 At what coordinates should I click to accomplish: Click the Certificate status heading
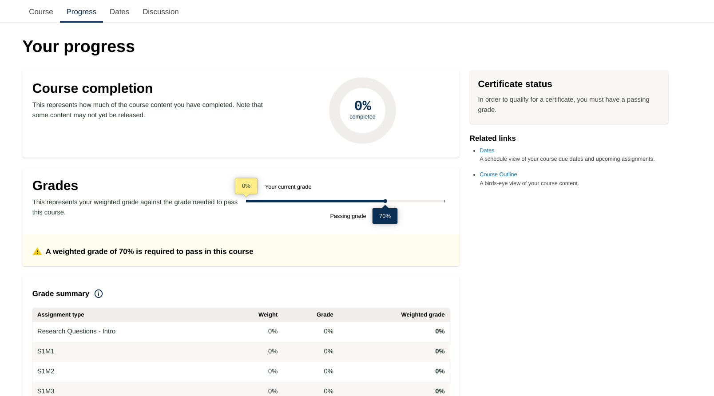click(x=515, y=84)
